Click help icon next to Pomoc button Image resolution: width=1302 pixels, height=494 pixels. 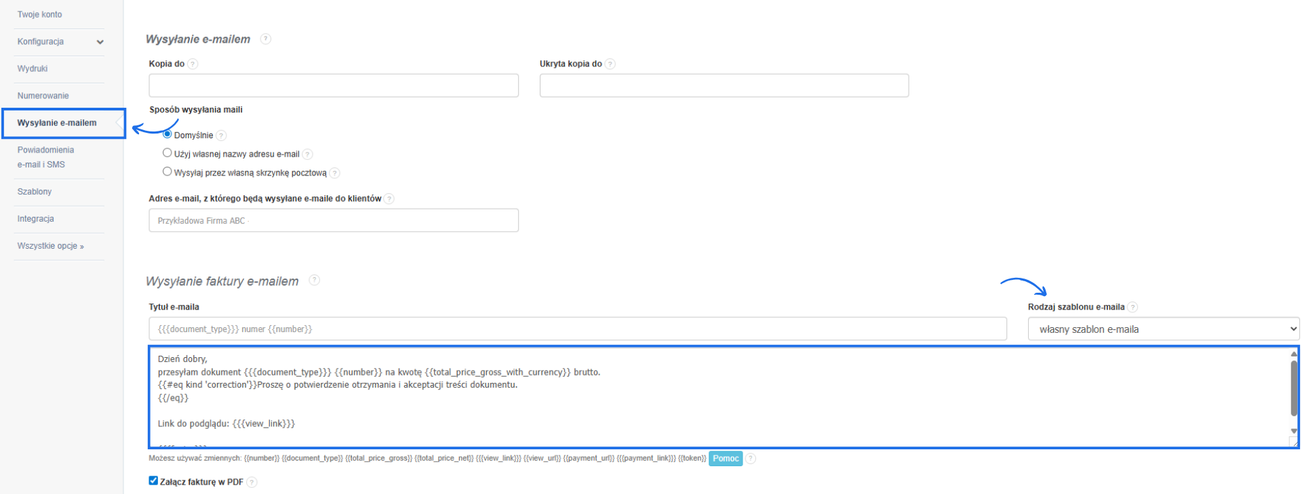(x=751, y=459)
